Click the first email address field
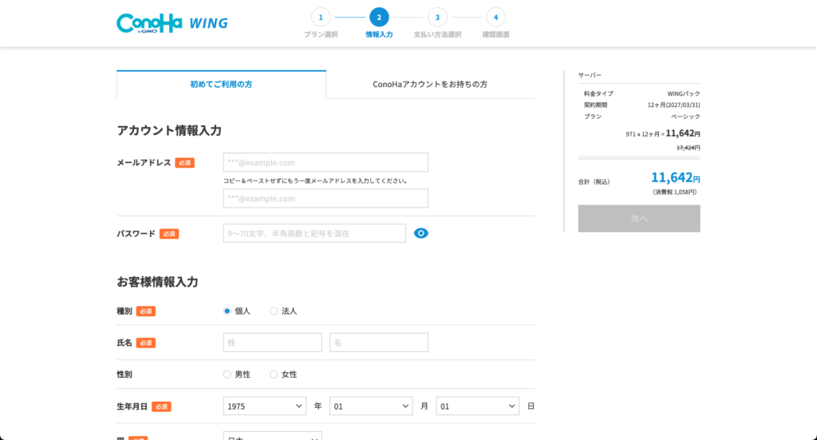Viewport: 817px width, 440px height. [x=326, y=162]
